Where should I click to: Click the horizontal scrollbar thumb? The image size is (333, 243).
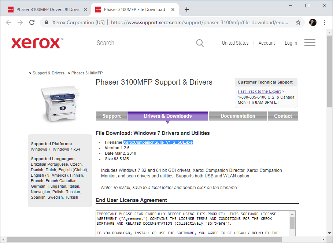click(x=144, y=240)
